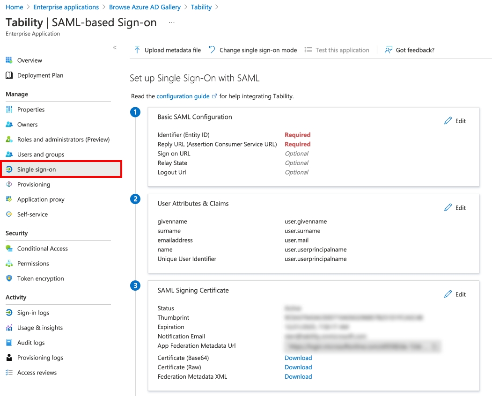The height and width of the screenshot is (396, 492).
Task: Change single sign-on mode
Action: (253, 50)
